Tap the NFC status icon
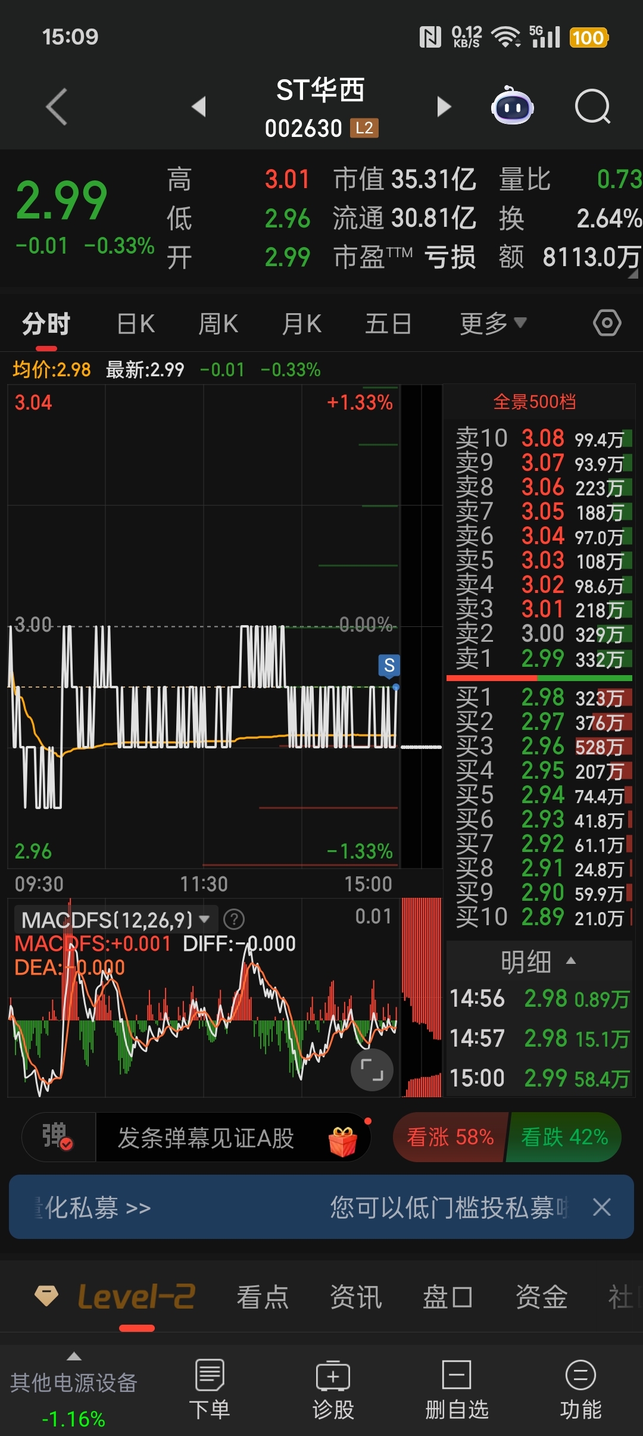This screenshot has width=643, height=1436. point(430,37)
